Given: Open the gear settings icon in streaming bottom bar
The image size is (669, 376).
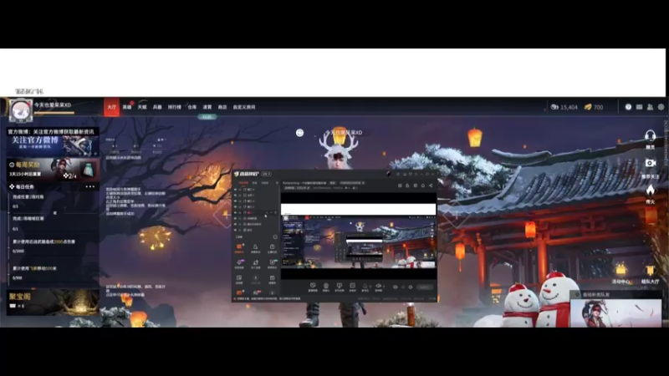Looking at the screenshot, I should [411, 287].
